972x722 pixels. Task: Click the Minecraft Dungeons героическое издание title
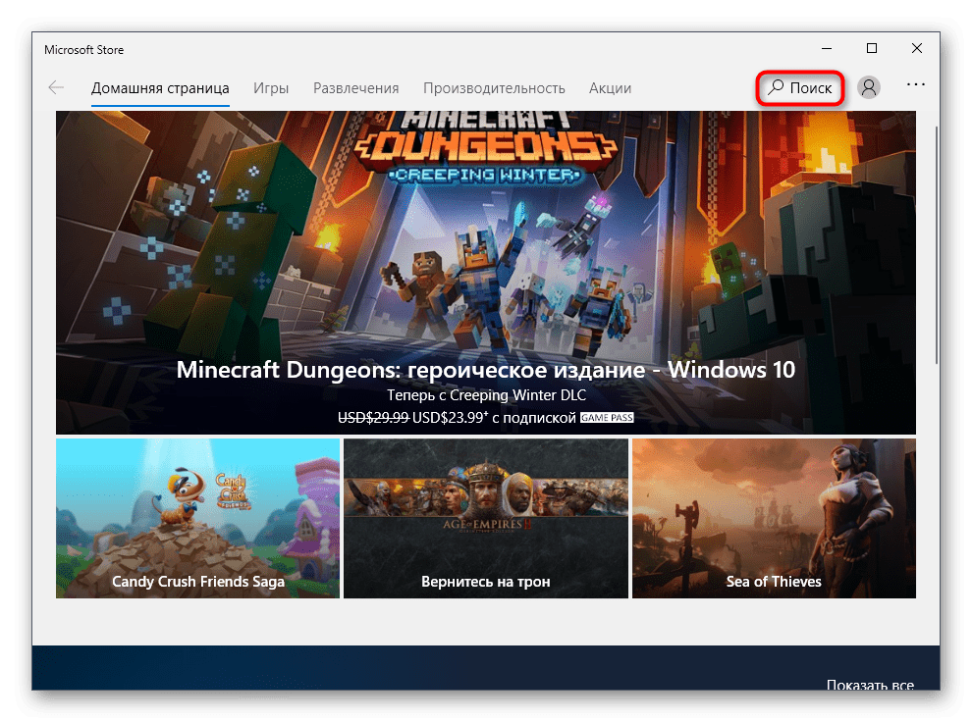click(x=485, y=370)
